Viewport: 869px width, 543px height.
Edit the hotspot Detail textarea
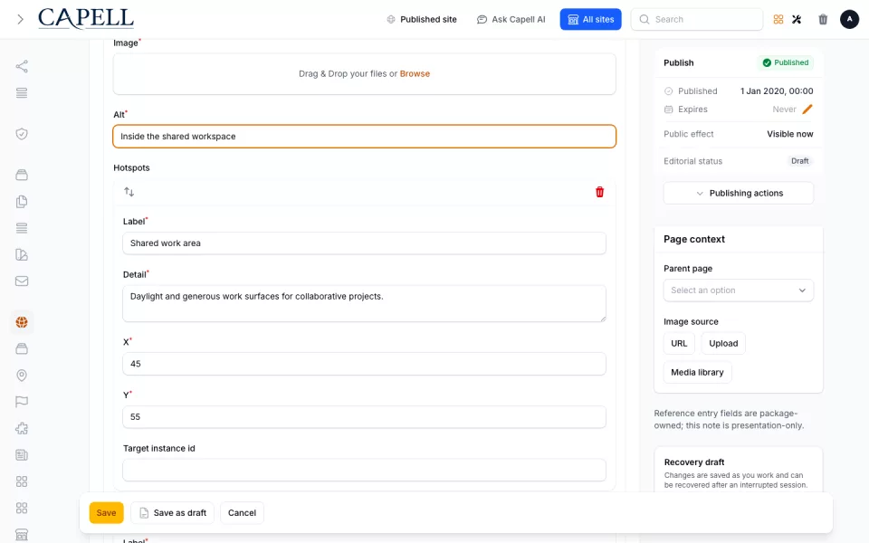pyautogui.click(x=364, y=304)
